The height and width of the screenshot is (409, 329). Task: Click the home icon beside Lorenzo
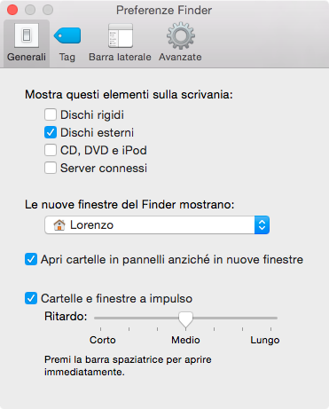[59, 225]
